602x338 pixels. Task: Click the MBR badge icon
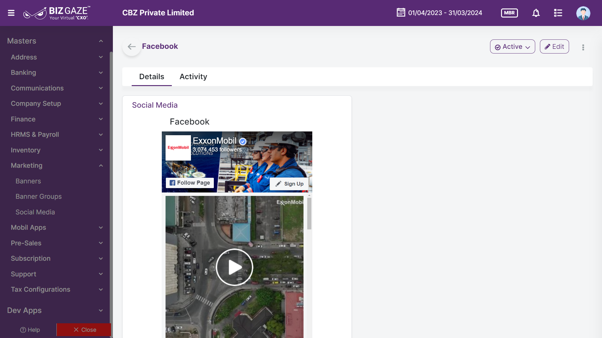[509, 13]
